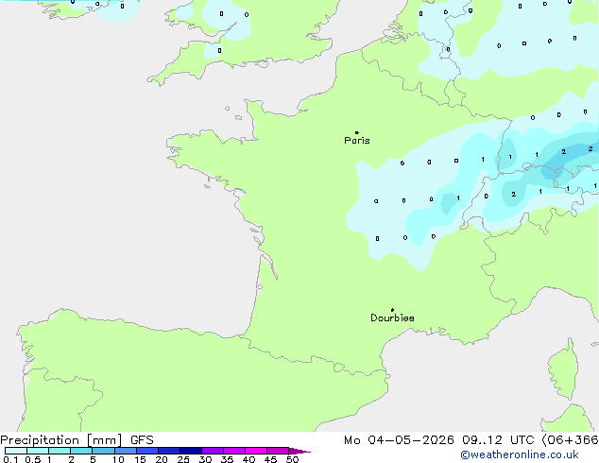Click the Paris city label
Image resolution: width=599 pixels, height=463 pixels.
click(357, 141)
